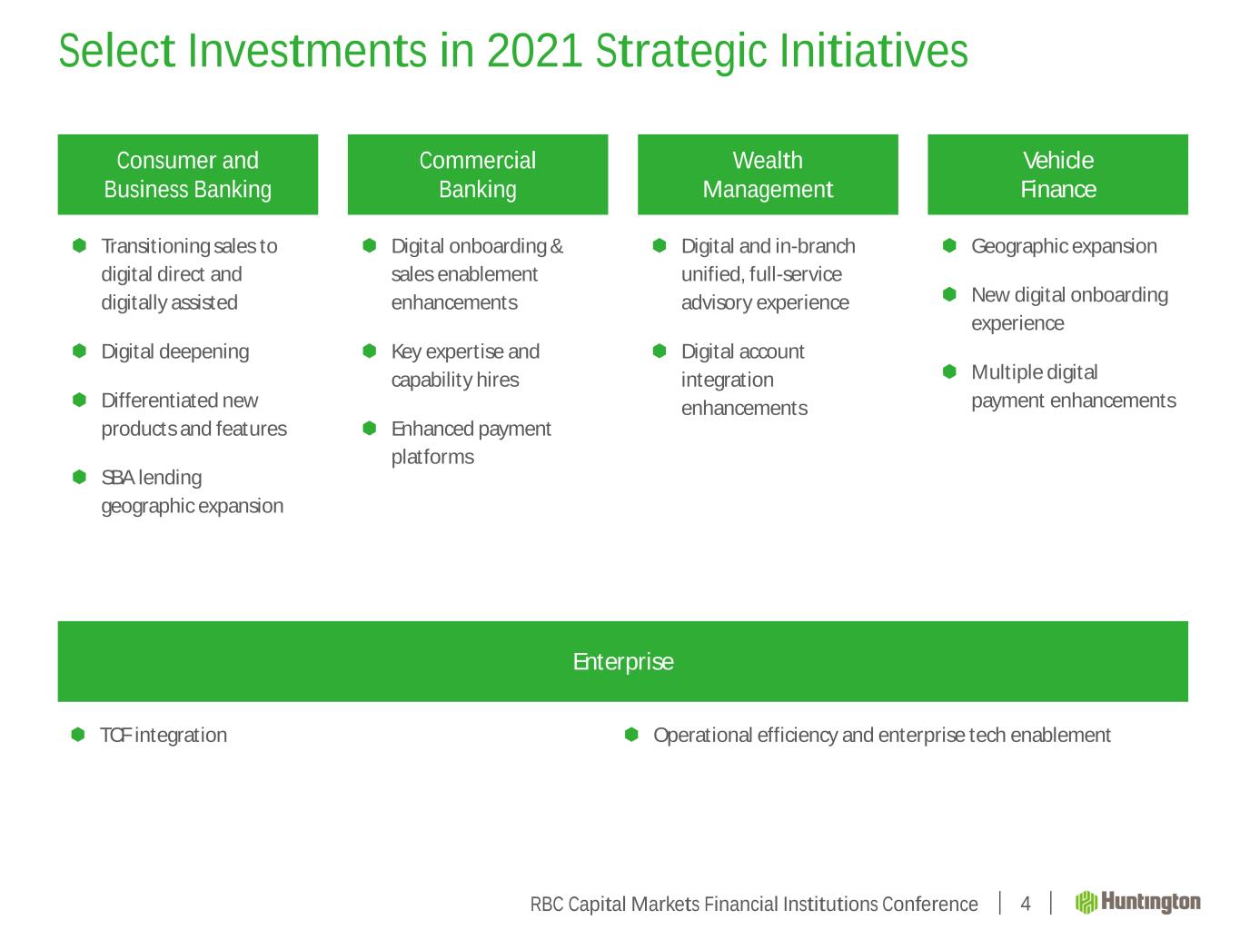The image size is (1240, 930).
Task: Click the bullet next to TCF integration
Action: pyautogui.click(x=79, y=734)
